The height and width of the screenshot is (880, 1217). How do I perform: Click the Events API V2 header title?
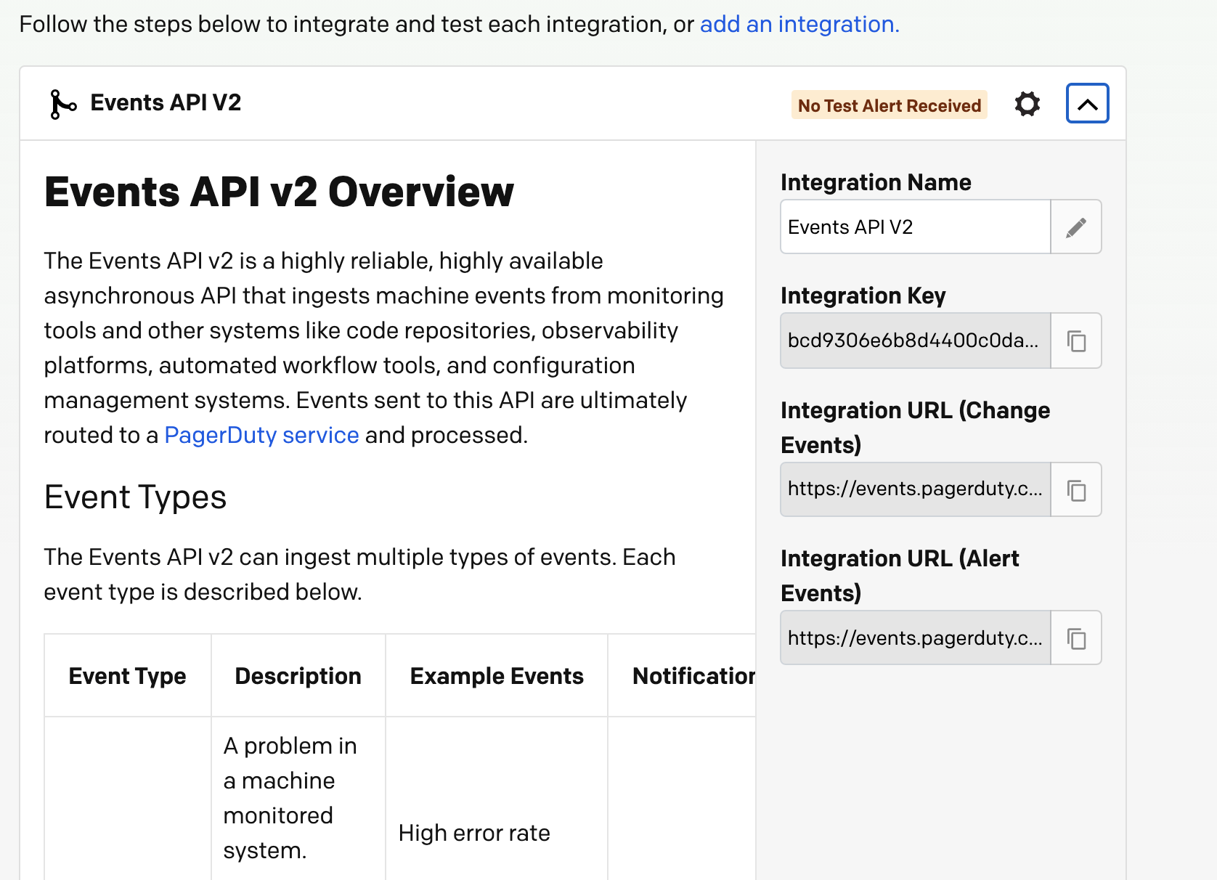166,103
